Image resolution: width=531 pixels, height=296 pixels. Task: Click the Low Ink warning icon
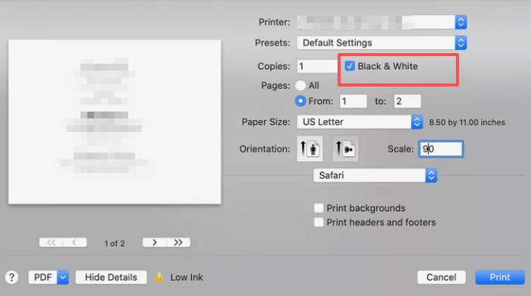tap(159, 277)
